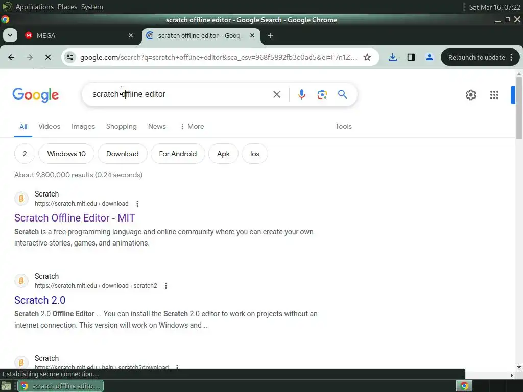Open Chrome downloads icon

393,57
